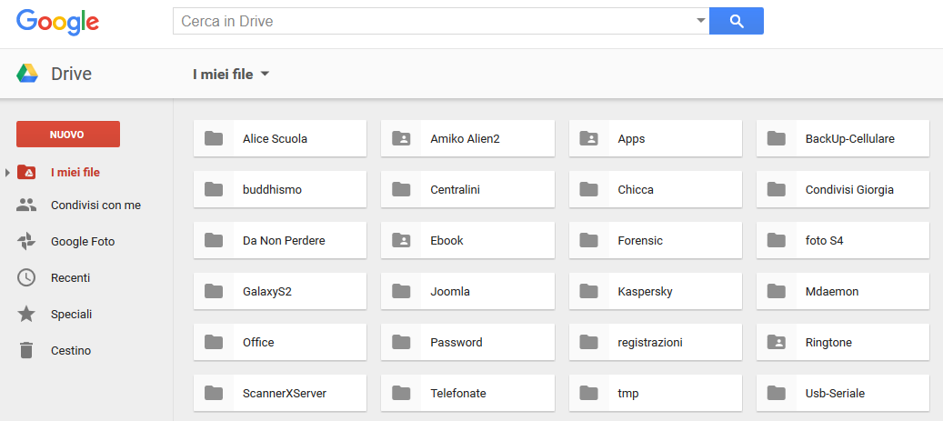Click the Amiko Alien2 shared folder icon
The image size is (943, 421).
(401, 138)
